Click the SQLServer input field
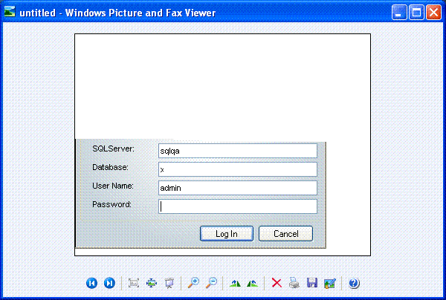The width and height of the screenshot is (446, 300). 238,151
